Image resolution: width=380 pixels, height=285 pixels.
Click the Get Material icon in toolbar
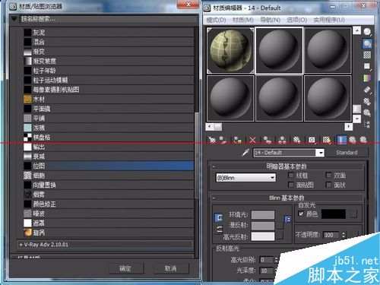212,140
